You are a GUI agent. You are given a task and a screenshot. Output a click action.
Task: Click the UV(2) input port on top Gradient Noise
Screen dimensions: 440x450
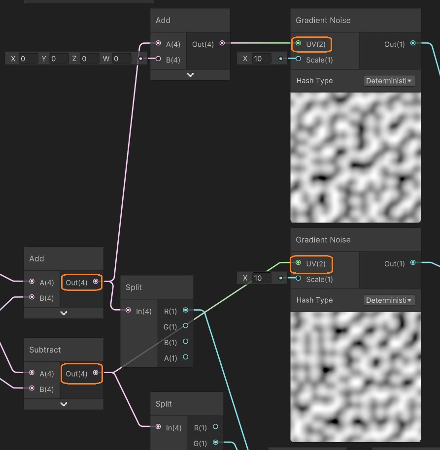pos(299,44)
